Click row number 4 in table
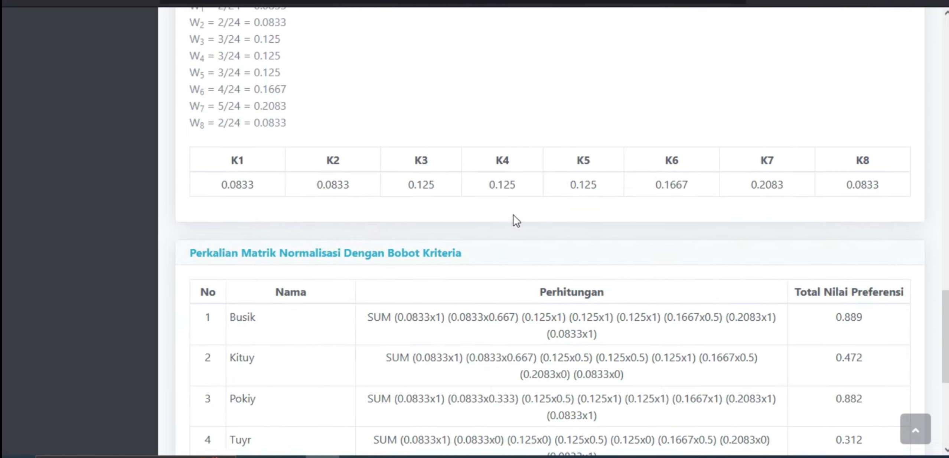Viewport: 949px width, 458px height. (208, 439)
